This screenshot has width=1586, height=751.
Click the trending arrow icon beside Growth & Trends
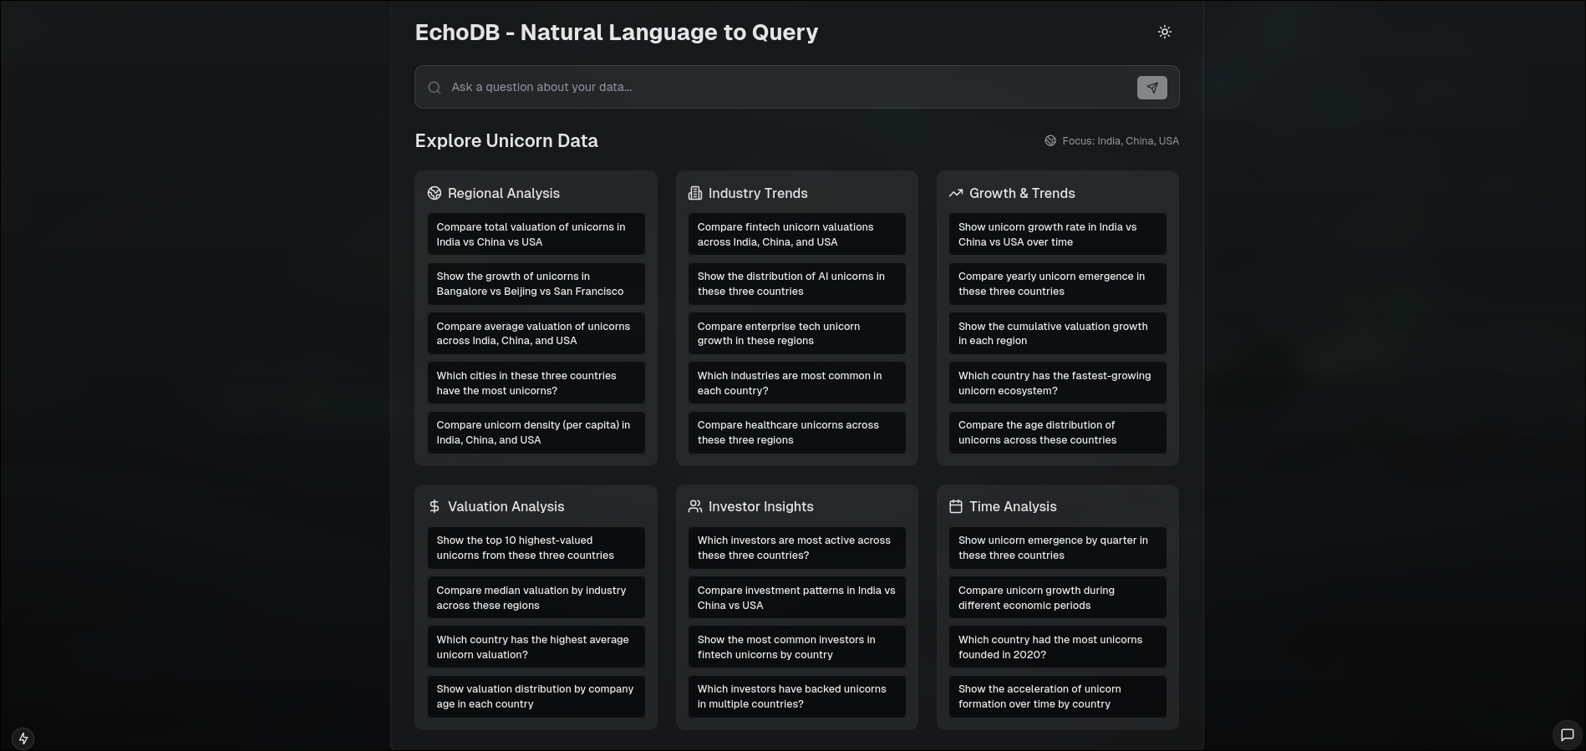[x=956, y=193]
